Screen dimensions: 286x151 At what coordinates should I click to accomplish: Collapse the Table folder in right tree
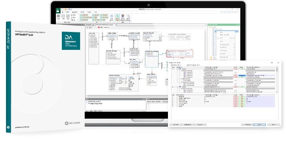pyautogui.click(x=209, y=27)
